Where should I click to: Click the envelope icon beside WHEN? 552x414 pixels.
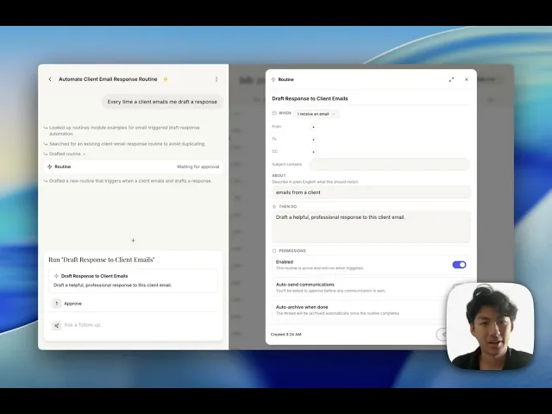pyautogui.click(x=274, y=113)
